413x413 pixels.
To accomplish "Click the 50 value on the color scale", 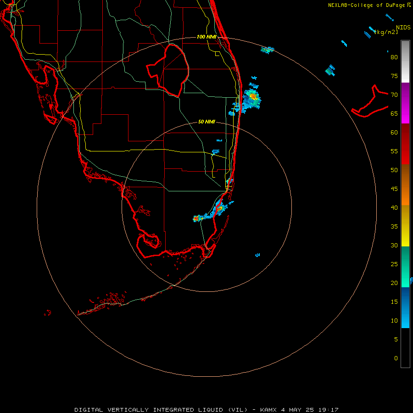I will point(394,170).
